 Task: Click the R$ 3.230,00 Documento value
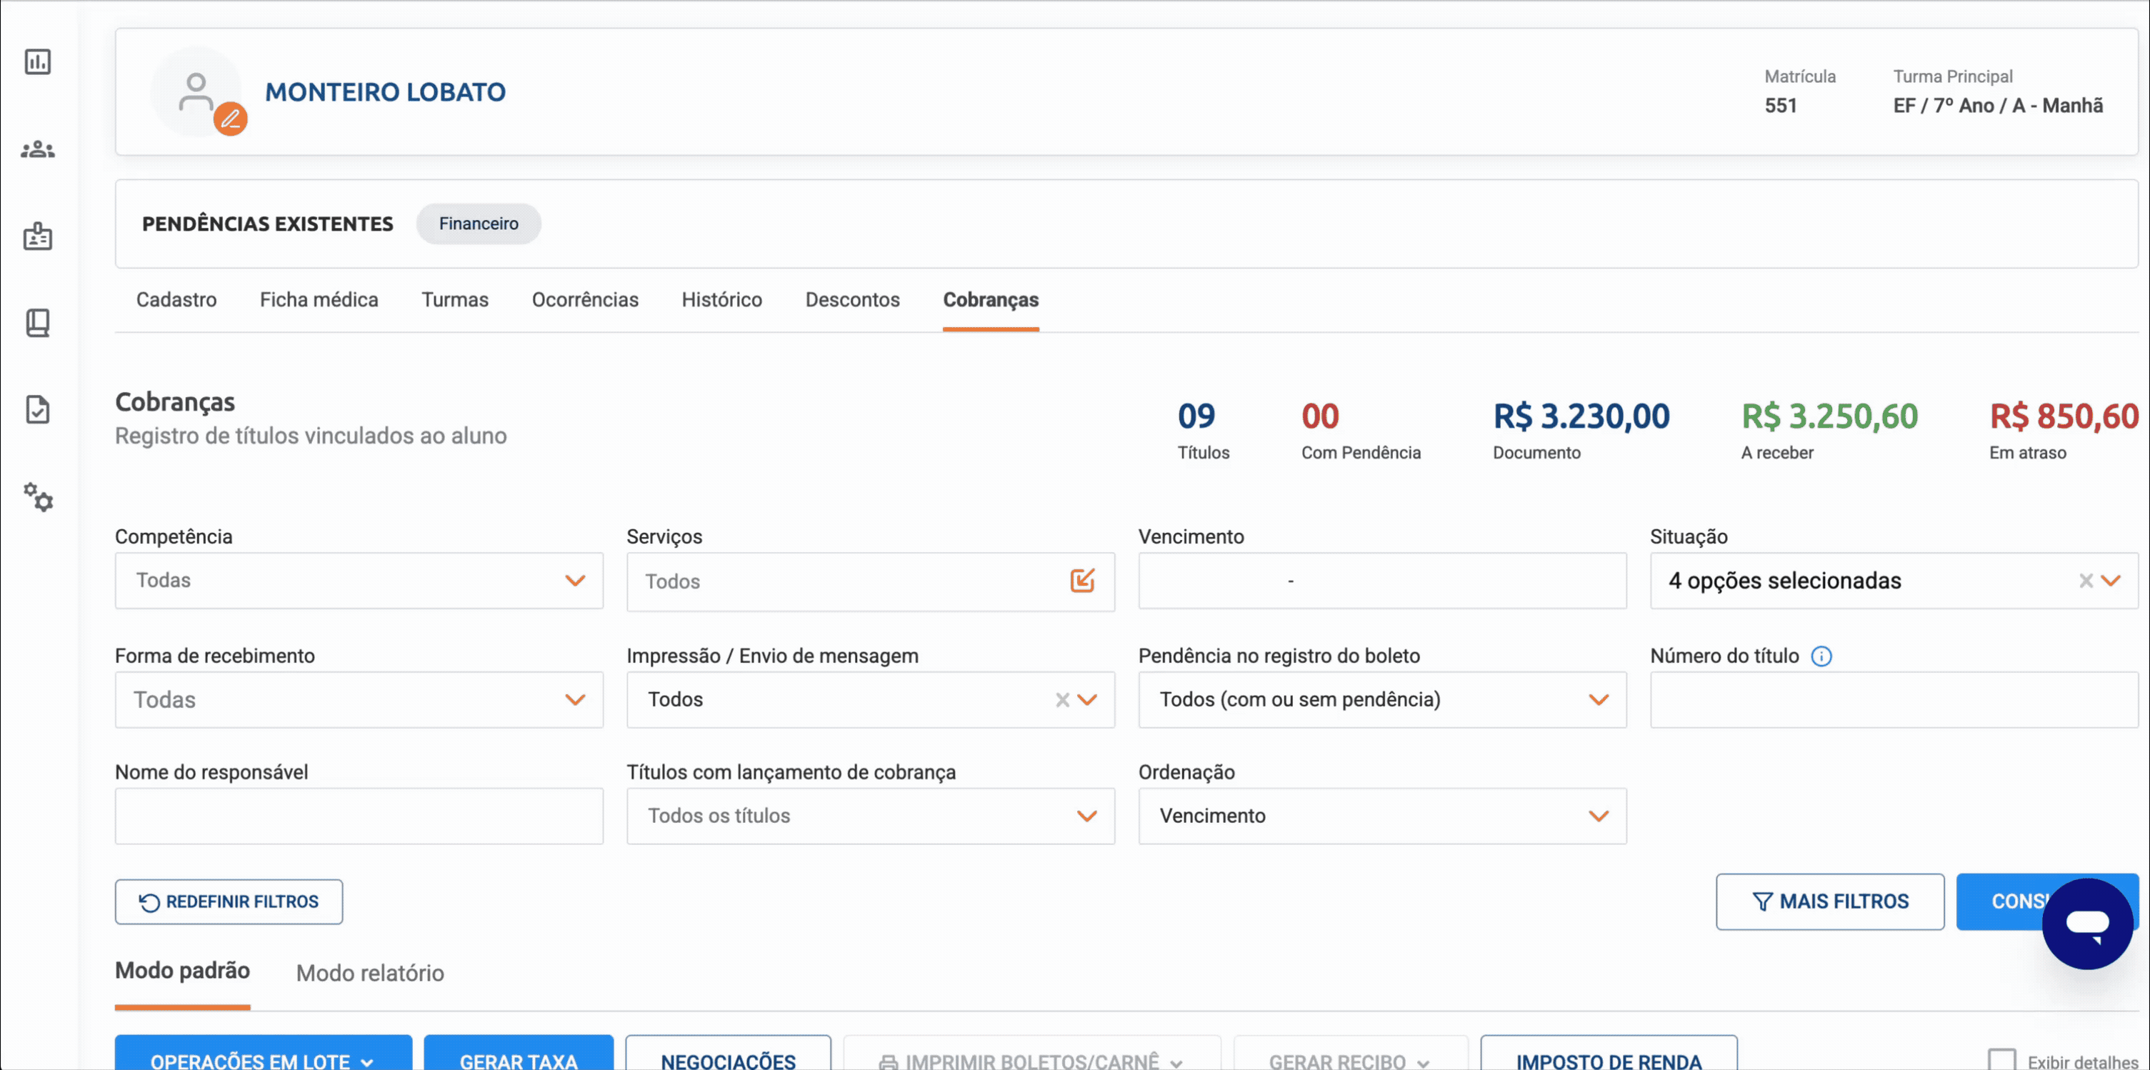[x=1581, y=416]
